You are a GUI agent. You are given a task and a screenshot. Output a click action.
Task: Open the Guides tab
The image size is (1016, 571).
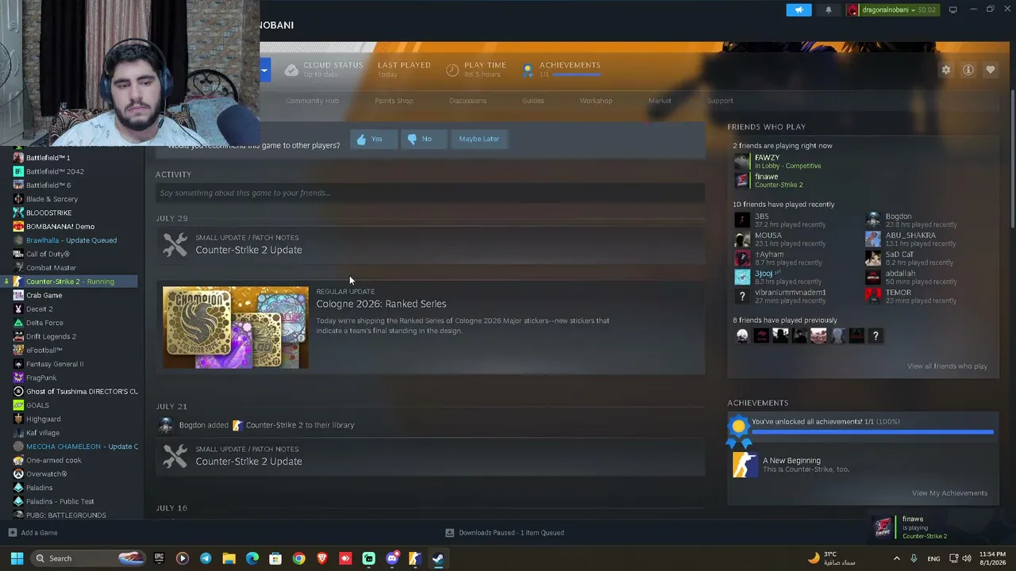[533, 101]
